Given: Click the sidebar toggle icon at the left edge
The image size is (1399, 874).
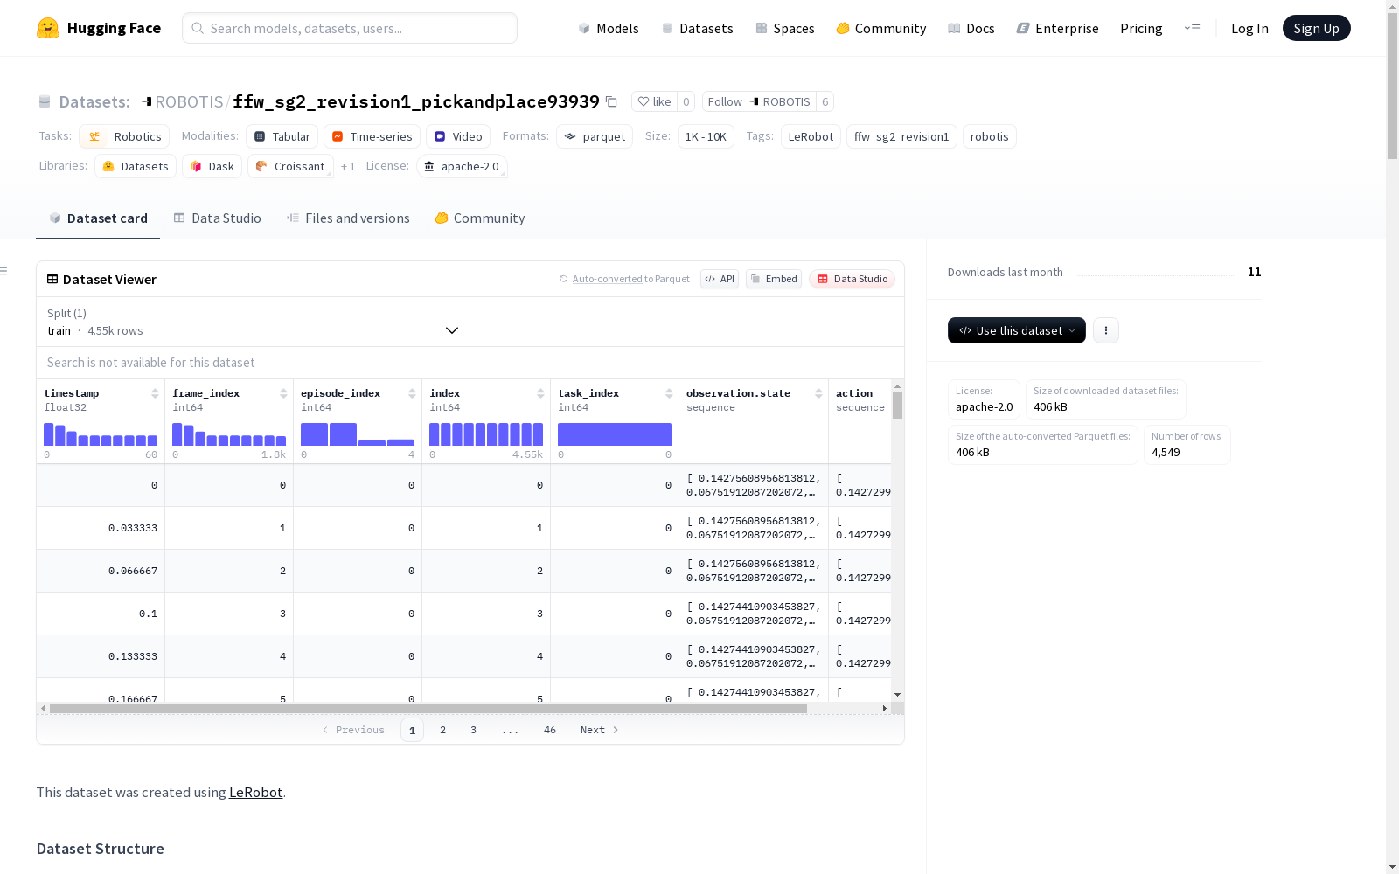Looking at the screenshot, I should pyautogui.click(x=3, y=271).
